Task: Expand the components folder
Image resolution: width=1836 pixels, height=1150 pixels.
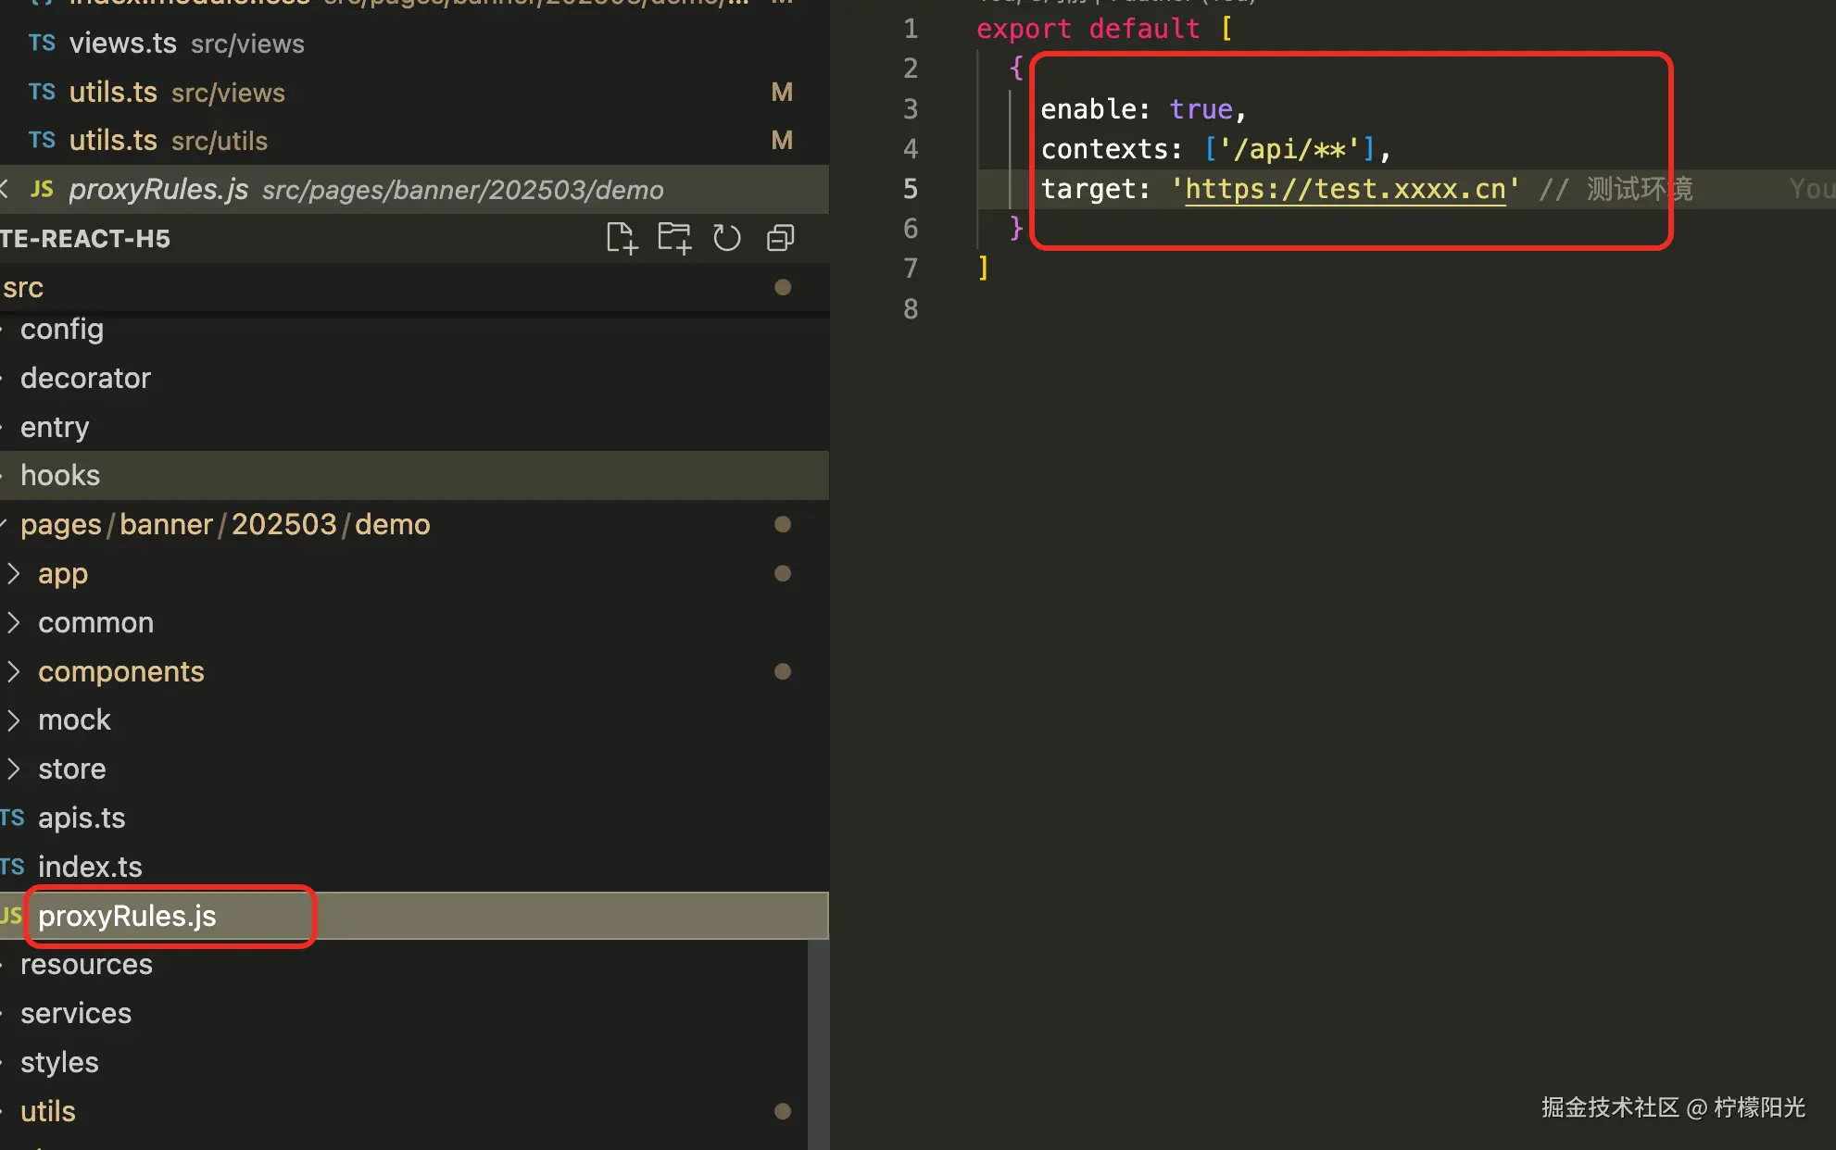Action: (120, 672)
